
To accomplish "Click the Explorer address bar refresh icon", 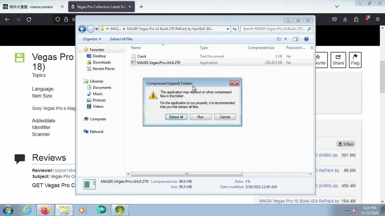I will pyautogui.click(x=235, y=29).
